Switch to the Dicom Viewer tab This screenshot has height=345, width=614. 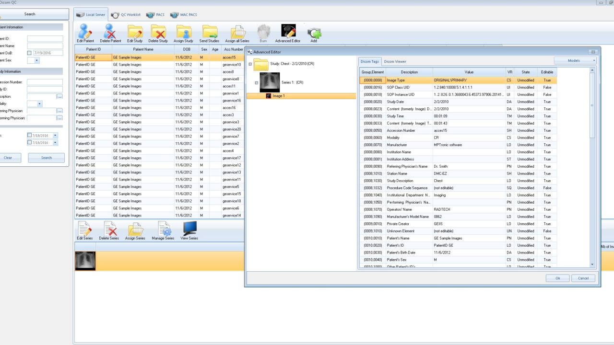click(x=395, y=61)
